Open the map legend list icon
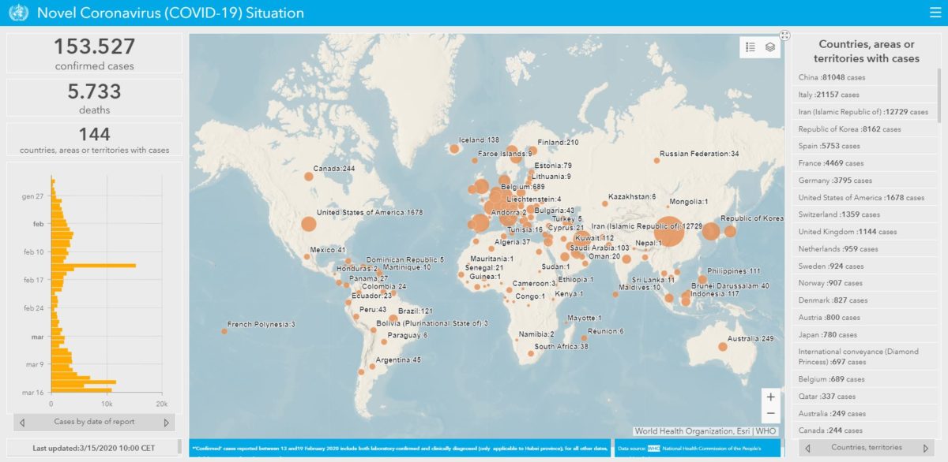The height and width of the screenshot is (462, 948). pyautogui.click(x=750, y=47)
